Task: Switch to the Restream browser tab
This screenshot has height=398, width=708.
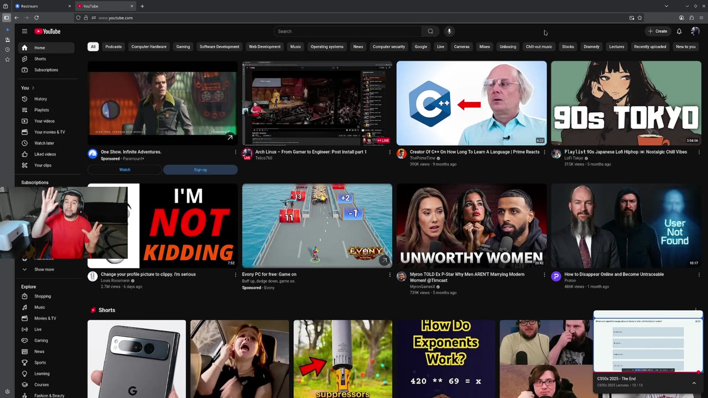Action: click(43, 6)
